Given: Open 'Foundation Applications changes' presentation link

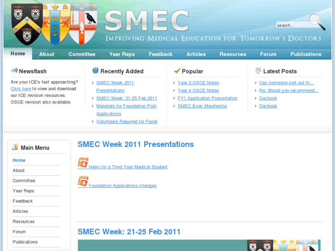Looking at the screenshot, I should (x=123, y=186).
